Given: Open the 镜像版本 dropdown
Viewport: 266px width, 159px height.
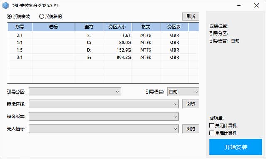Looking at the screenshot, I should pyautogui.click(x=103, y=116).
